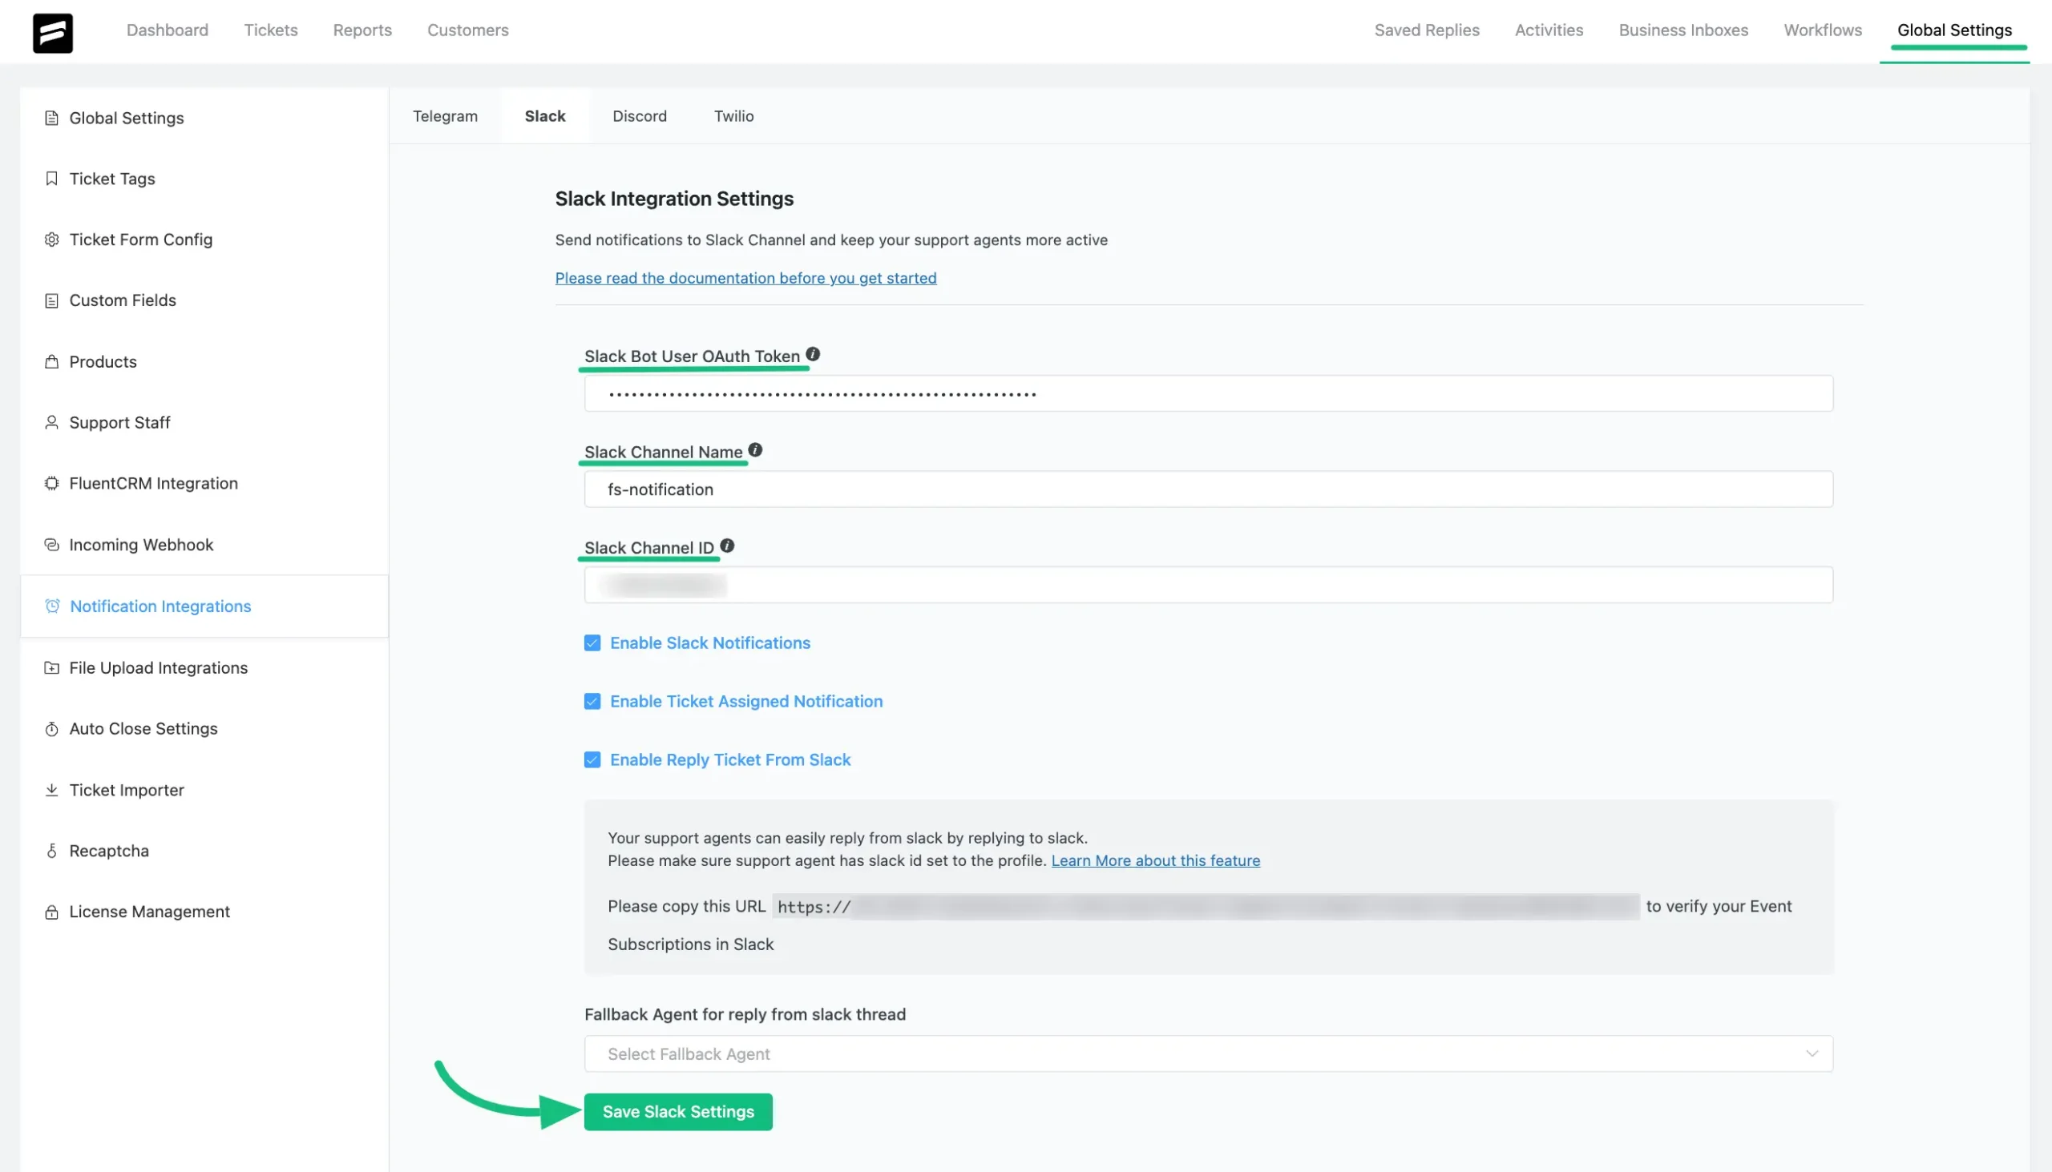This screenshot has height=1172, width=2052.
Task: Click the Slack Channel Name input field
Action: [1209, 489]
